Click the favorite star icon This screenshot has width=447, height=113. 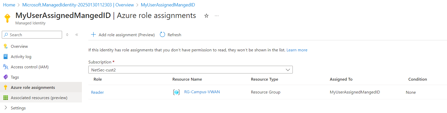coord(206,16)
